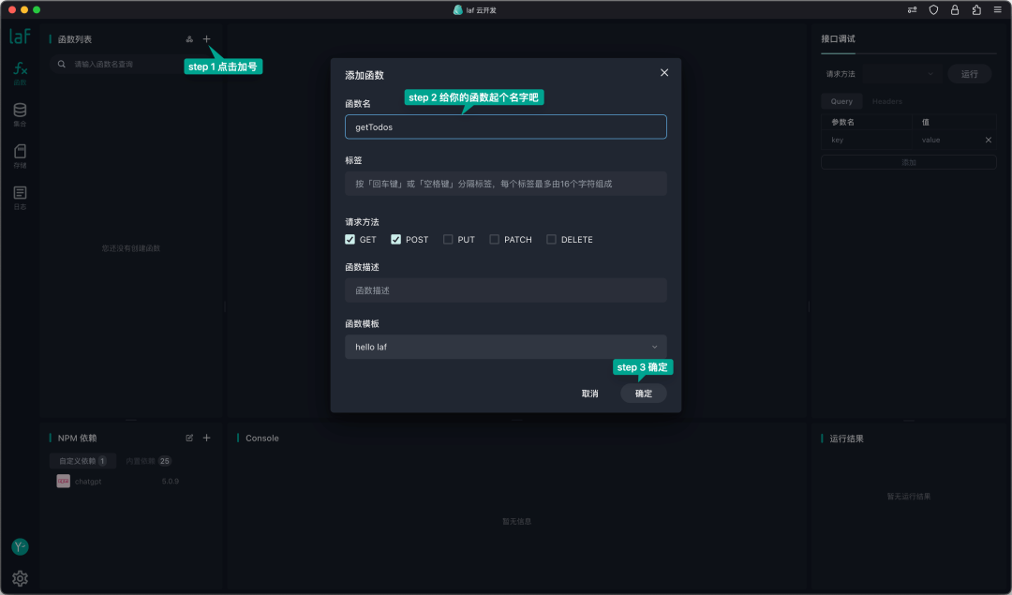The width and height of the screenshot is (1012, 595).
Task: Open the hamburger menu in title bar
Action: (x=997, y=9)
